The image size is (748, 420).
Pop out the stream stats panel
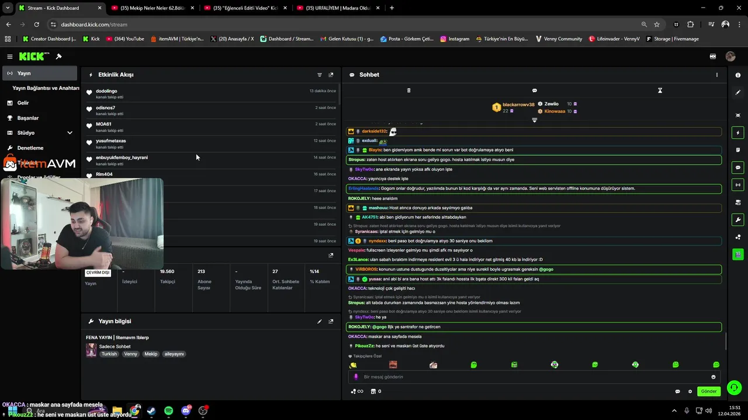(x=331, y=256)
